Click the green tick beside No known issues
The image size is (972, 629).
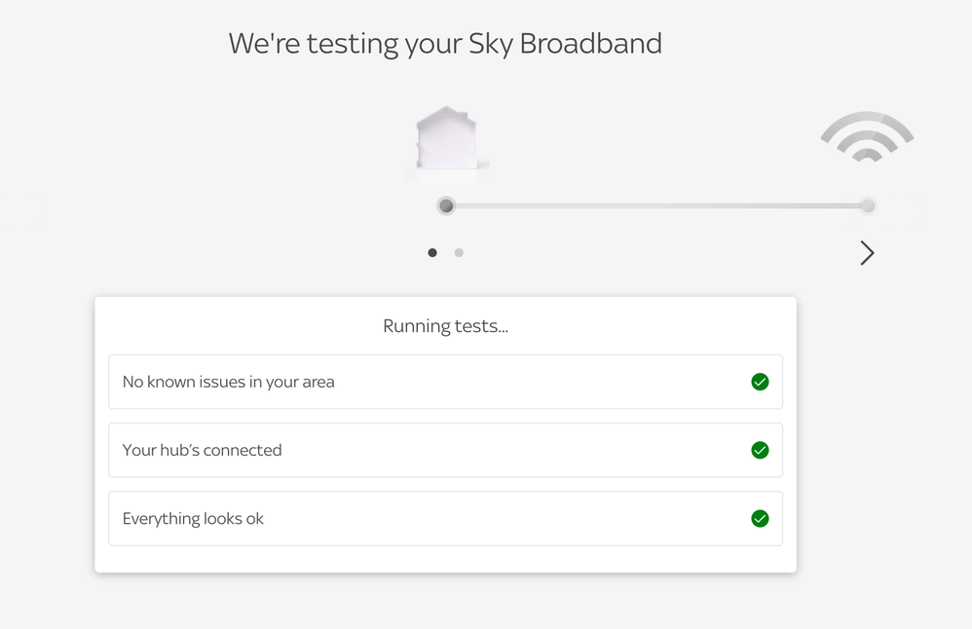(x=760, y=382)
